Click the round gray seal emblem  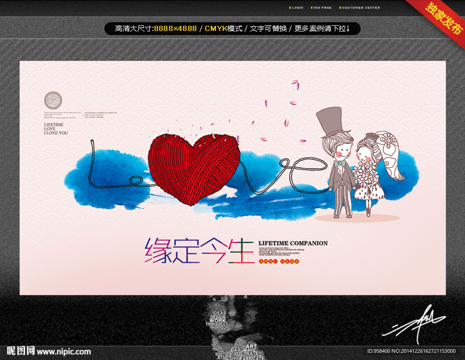(x=53, y=100)
